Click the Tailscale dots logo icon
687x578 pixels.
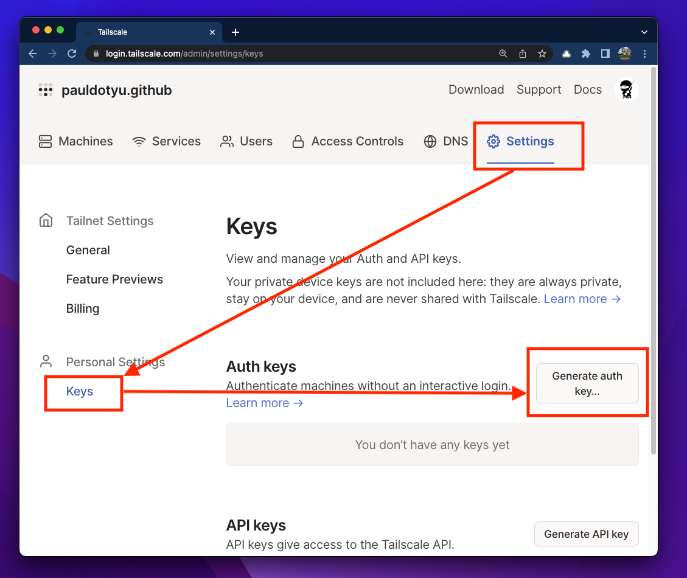46,90
